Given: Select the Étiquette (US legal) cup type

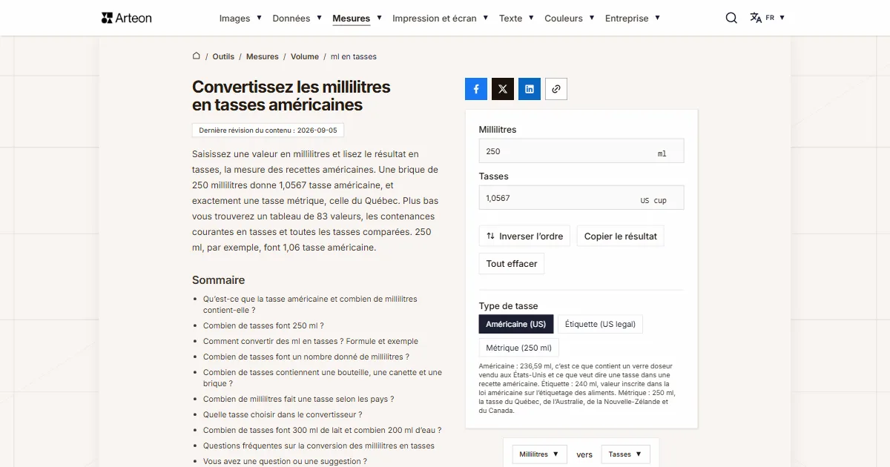Looking at the screenshot, I should (600, 324).
